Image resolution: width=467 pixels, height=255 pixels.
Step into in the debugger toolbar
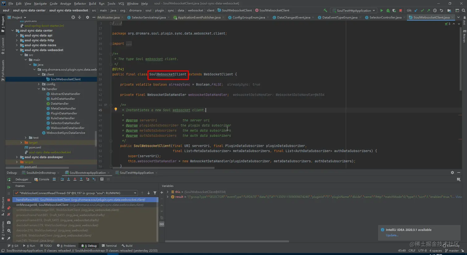(69, 179)
